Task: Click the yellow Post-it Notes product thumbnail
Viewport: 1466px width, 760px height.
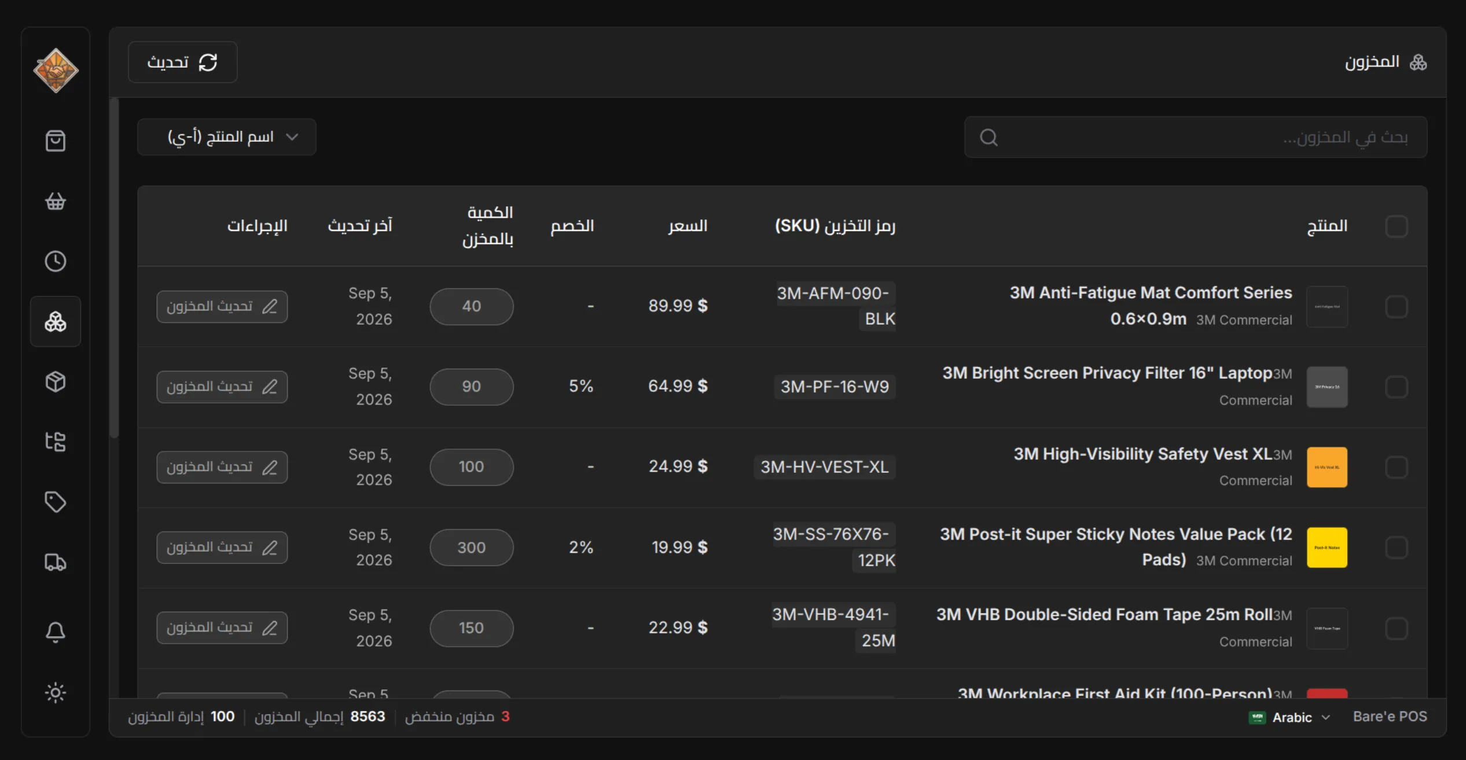Action: 1327,548
